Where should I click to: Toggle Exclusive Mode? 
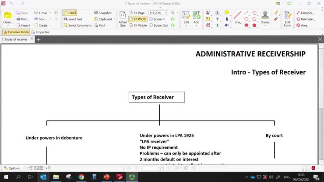pyautogui.click(x=16, y=32)
